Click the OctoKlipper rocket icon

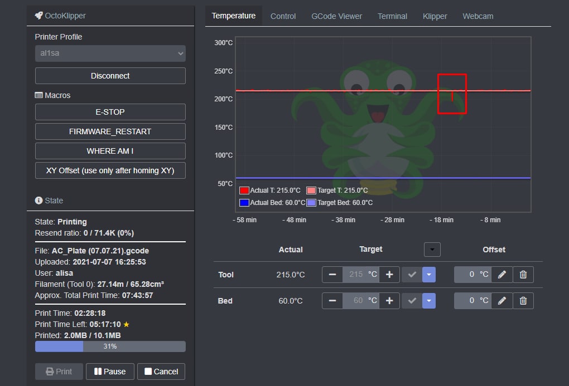click(x=38, y=15)
